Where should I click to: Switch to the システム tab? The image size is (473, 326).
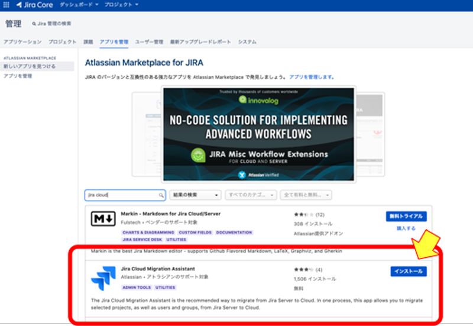coord(247,42)
